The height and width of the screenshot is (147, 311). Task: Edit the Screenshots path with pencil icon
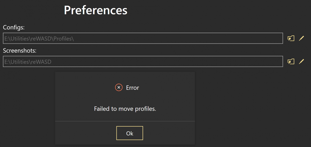tap(301, 62)
